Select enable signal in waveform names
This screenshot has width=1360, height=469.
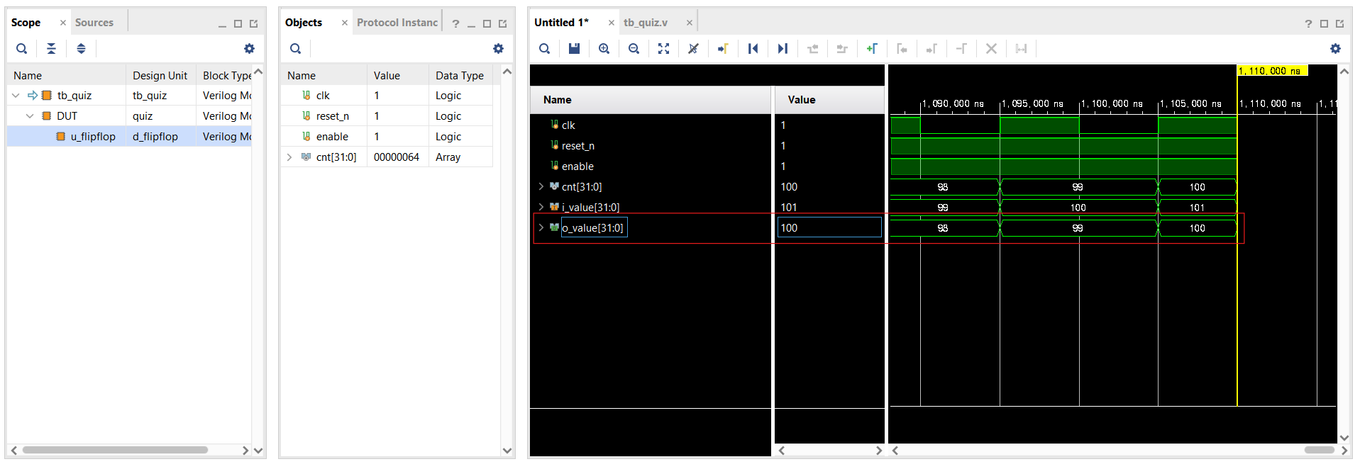tap(577, 166)
